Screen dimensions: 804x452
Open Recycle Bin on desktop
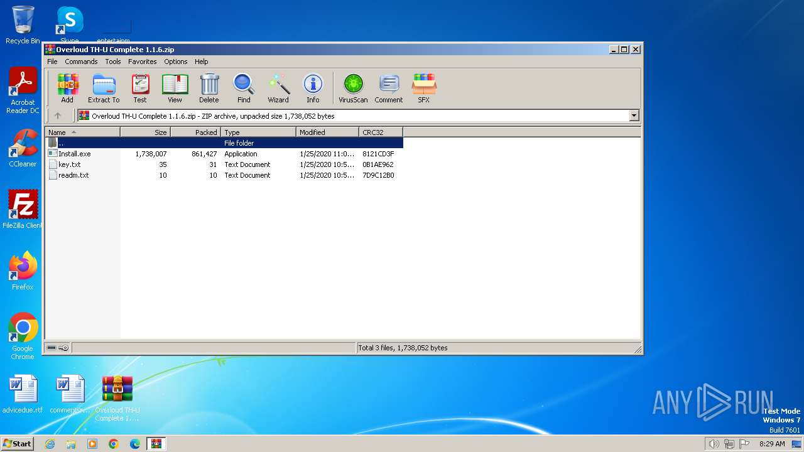click(23, 25)
